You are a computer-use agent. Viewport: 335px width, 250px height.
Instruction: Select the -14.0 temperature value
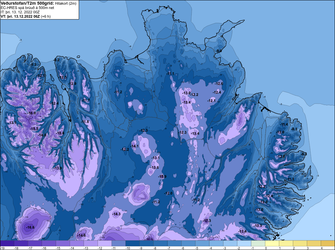coord(42,135)
